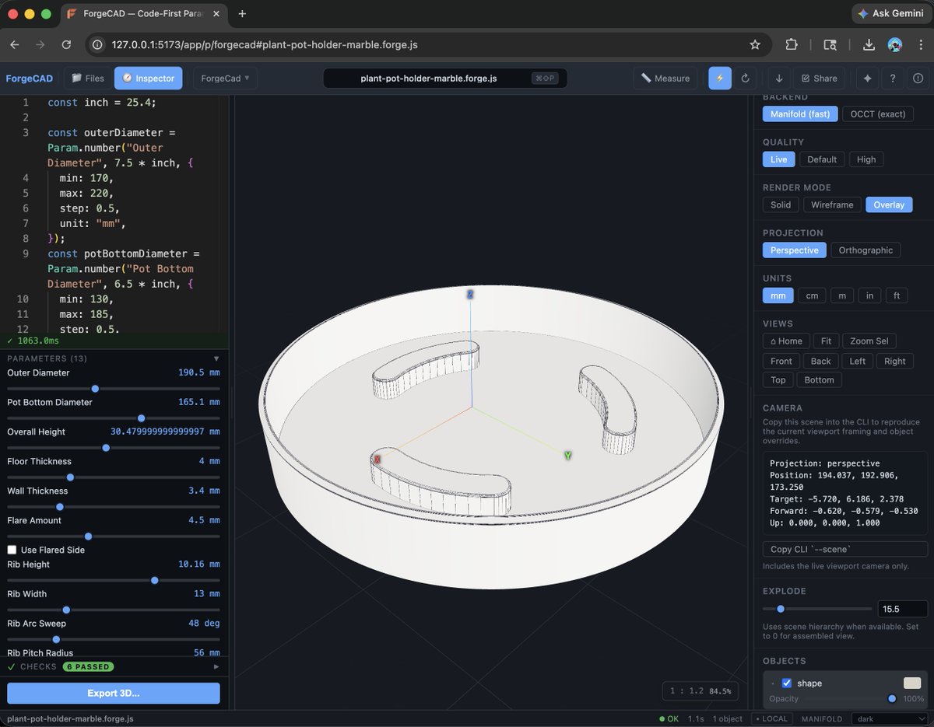Click the Home view button
934x727 pixels.
tap(786, 341)
